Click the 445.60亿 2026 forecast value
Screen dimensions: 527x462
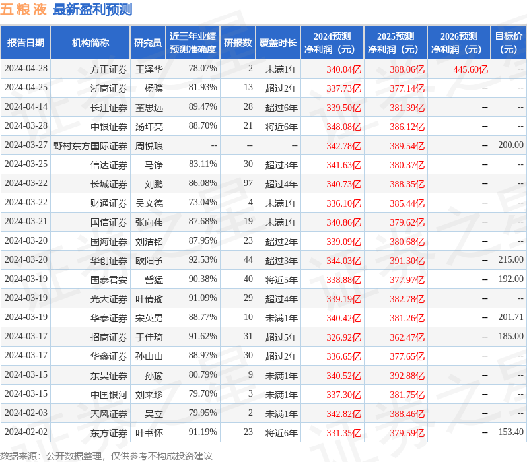click(x=470, y=69)
